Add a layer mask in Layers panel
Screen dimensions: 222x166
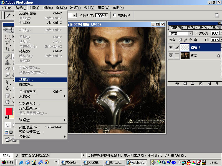(x=185, y=84)
